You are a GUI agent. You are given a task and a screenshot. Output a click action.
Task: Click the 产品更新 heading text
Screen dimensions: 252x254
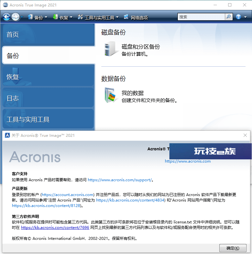click(20, 188)
